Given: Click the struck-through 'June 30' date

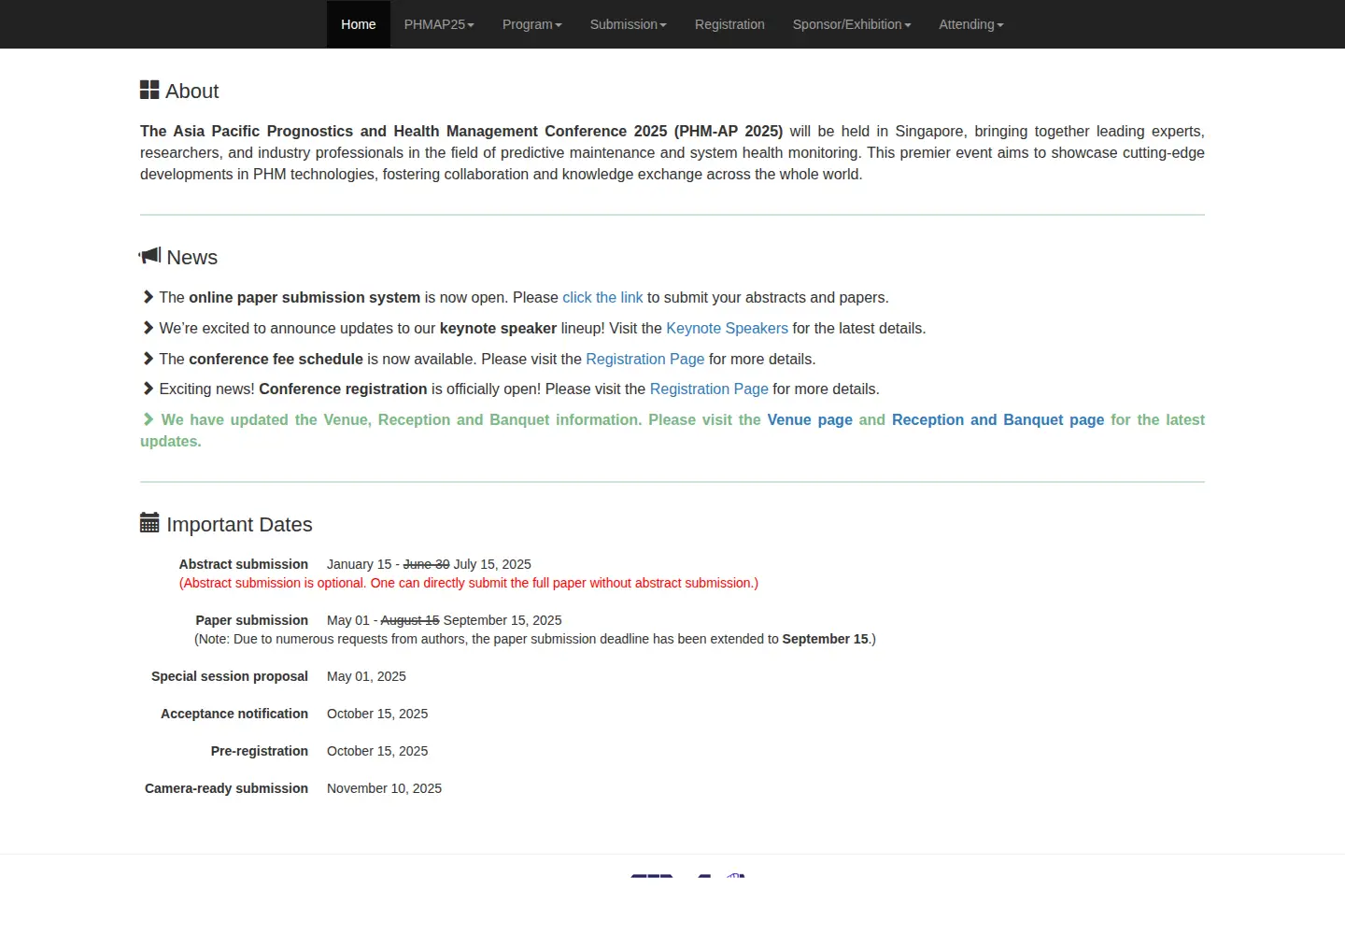Looking at the screenshot, I should pos(426,564).
